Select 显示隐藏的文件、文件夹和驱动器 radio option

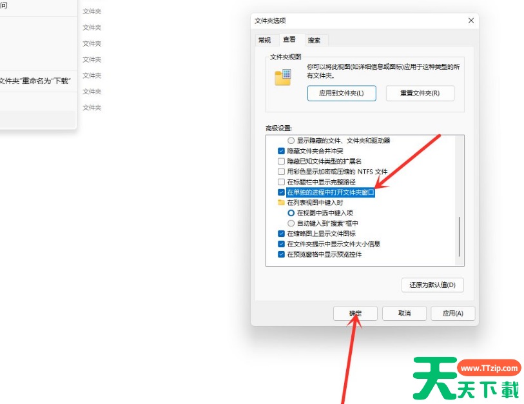tap(291, 141)
